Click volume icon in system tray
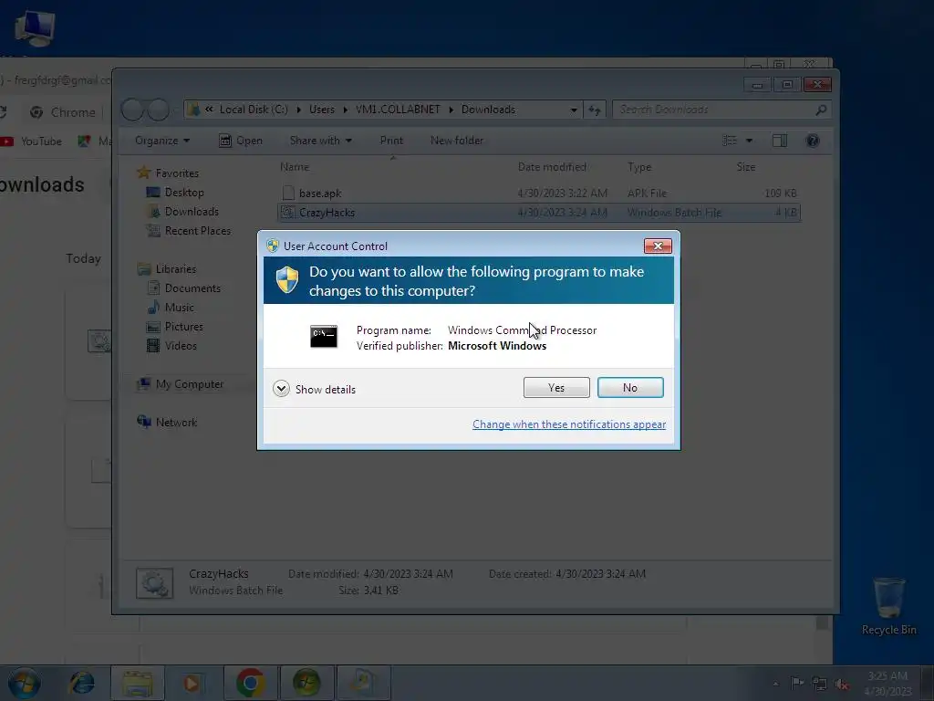 [x=842, y=684]
